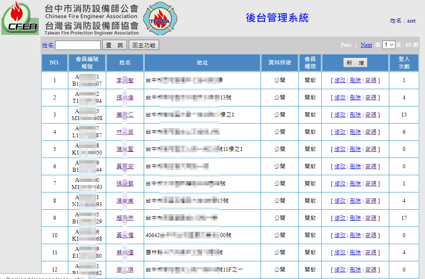This screenshot has width=425, height=279.
Task: Open member name link in row 7
Action: pyautogui.click(x=125, y=184)
